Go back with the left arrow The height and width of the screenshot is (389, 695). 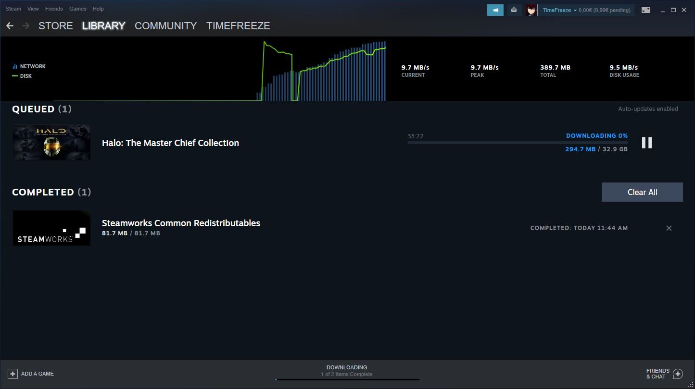(x=10, y=26)
